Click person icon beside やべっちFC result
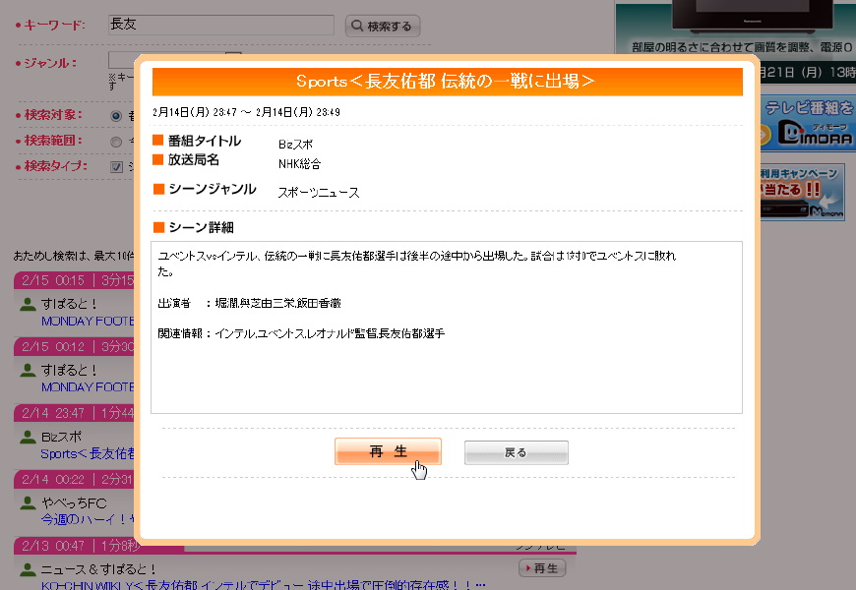The height and width of the screenshot is (590, 856). [x=28, y=502]
